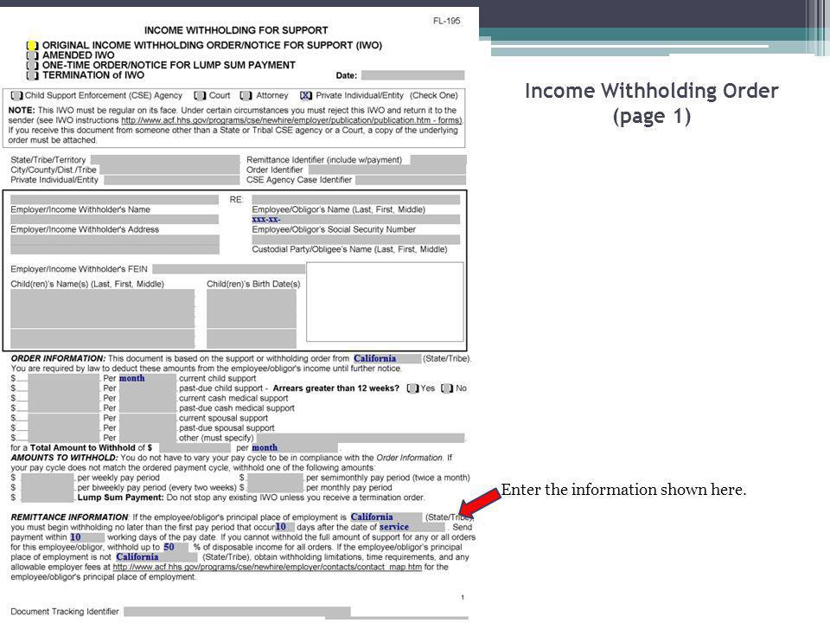Image resolution: width=830 pixels, height=623 pixels.
Task: Click the Child(ren)'s Name(s) large field
Action: (103, 309)
